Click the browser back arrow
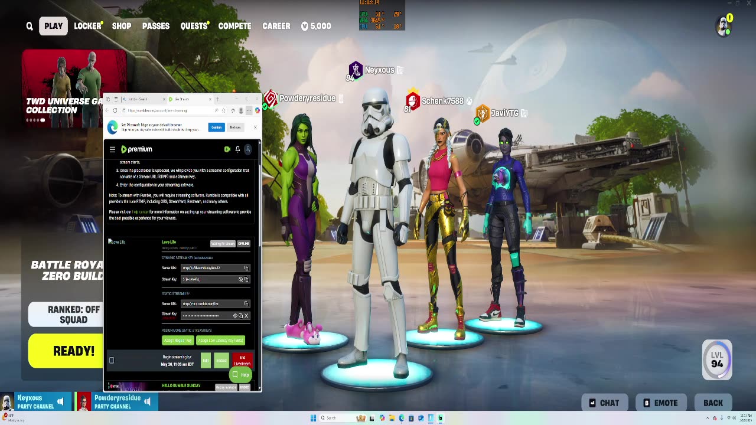The width and height of the screenshot is (756, 425). coord(107,110)
